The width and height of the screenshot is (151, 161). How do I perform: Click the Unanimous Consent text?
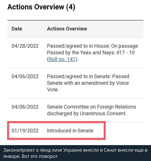(103, 114)
